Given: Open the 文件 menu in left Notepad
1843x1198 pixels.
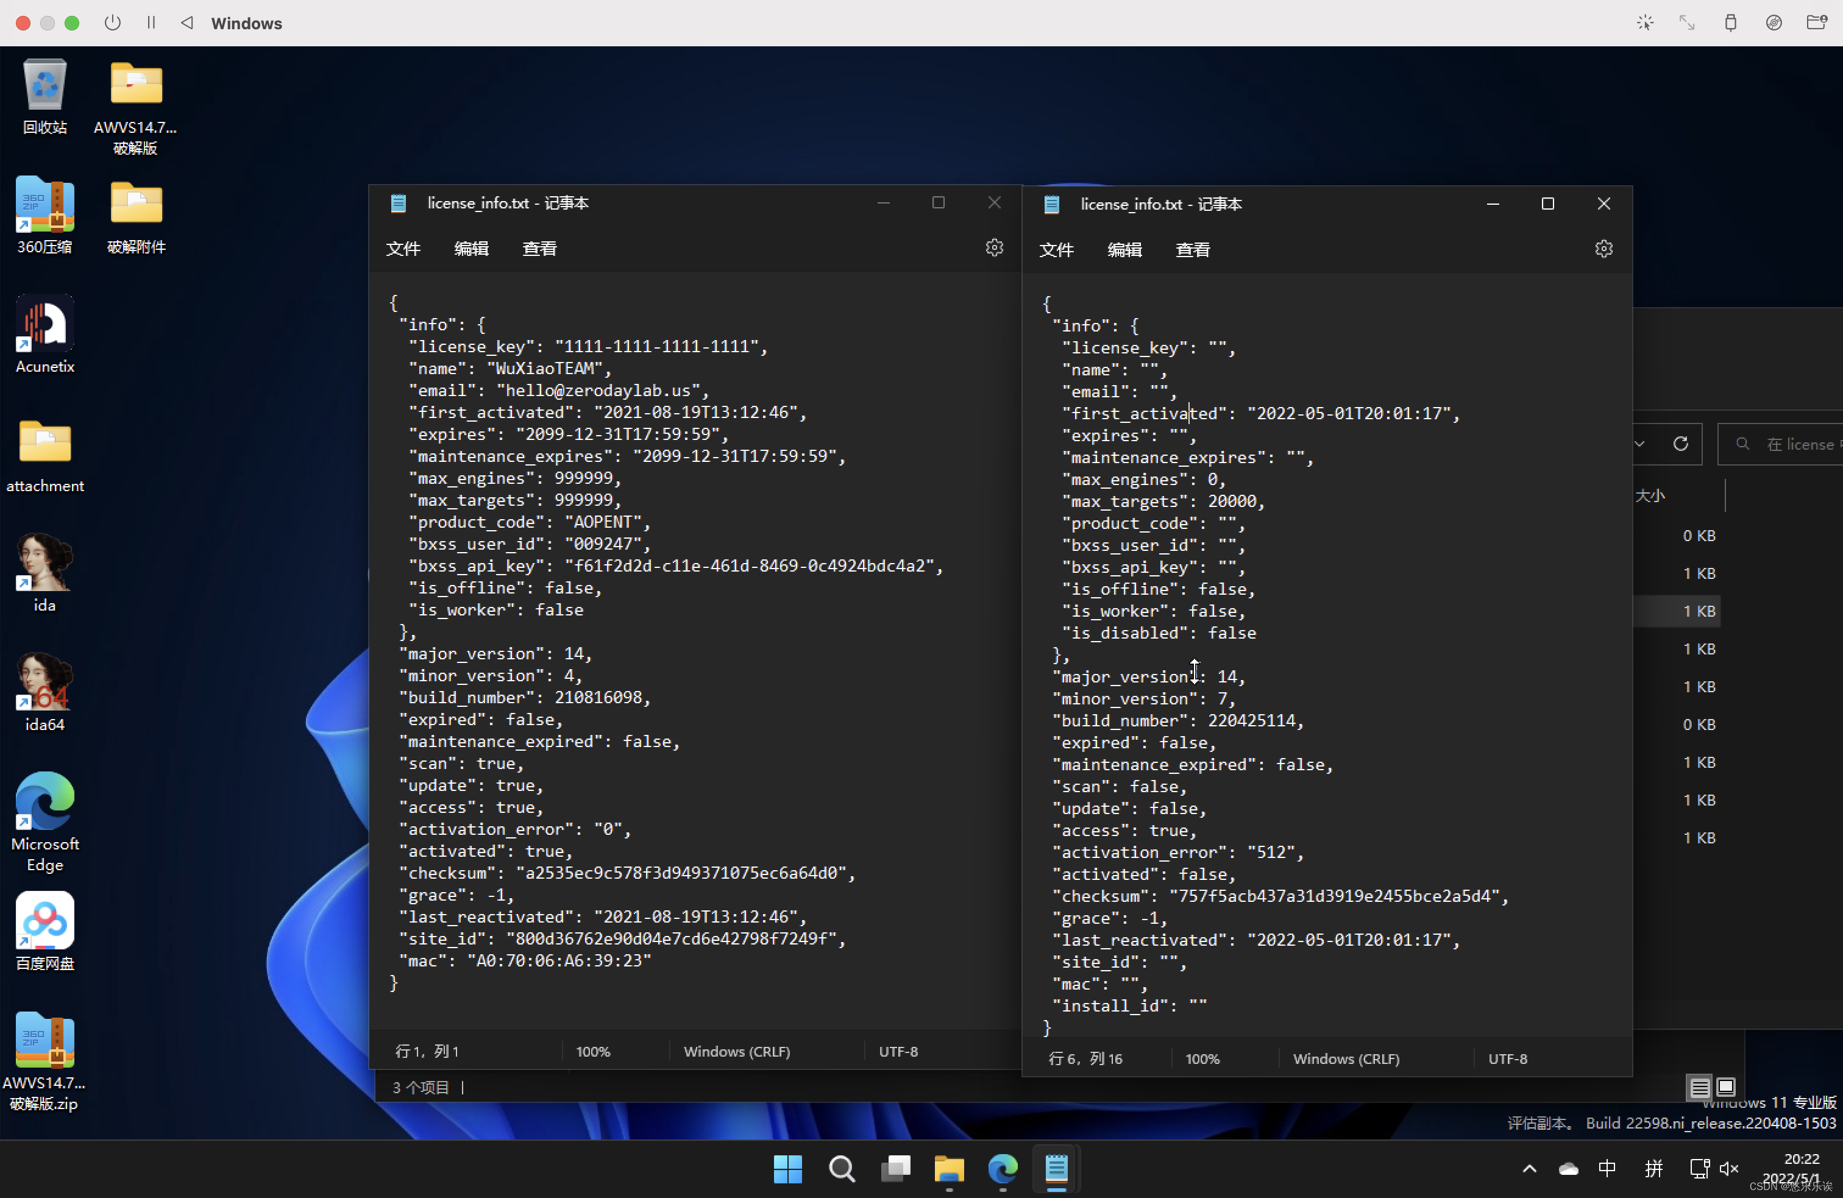Looking at the screenshot, I should pyautogui.click(x=403, y=249).
